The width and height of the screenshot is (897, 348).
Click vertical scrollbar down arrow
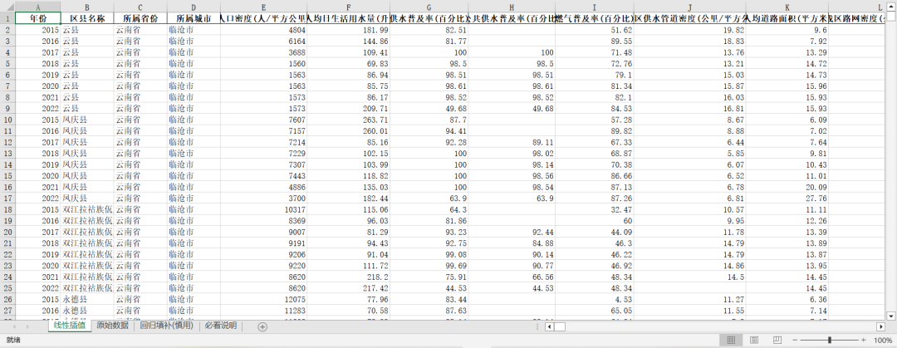click(x=890, y=316)
